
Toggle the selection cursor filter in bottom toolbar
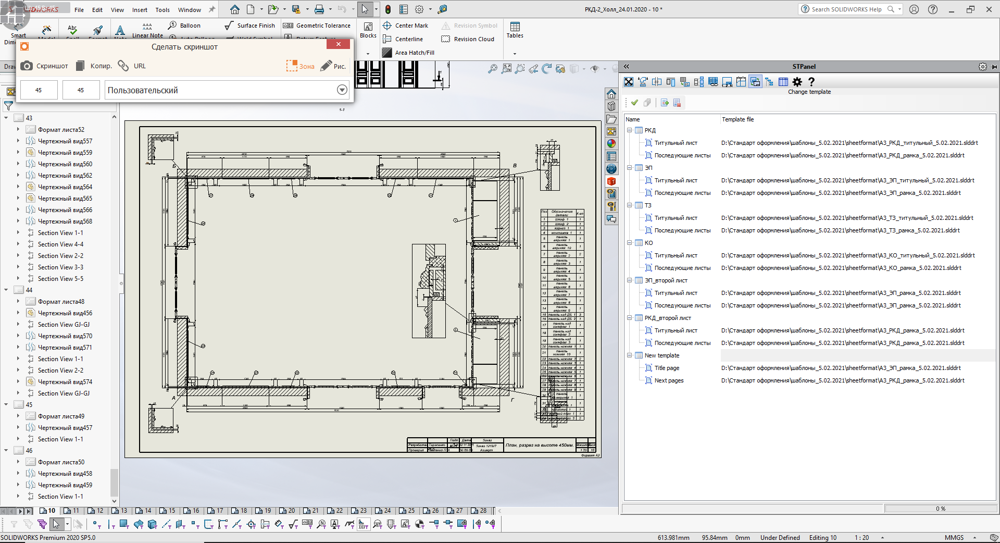(x=56, y=524)
